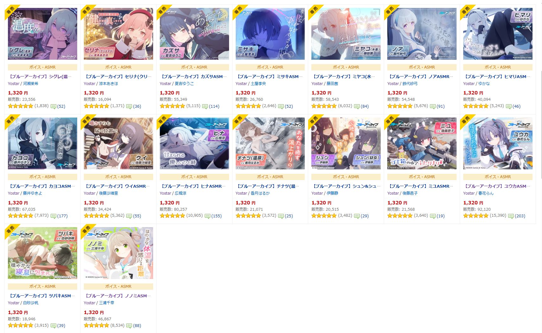The height and width of the screenshot is (333, 542).
Task: Select ボイス・ASMR tag under ツバキ
Action: 42,287
